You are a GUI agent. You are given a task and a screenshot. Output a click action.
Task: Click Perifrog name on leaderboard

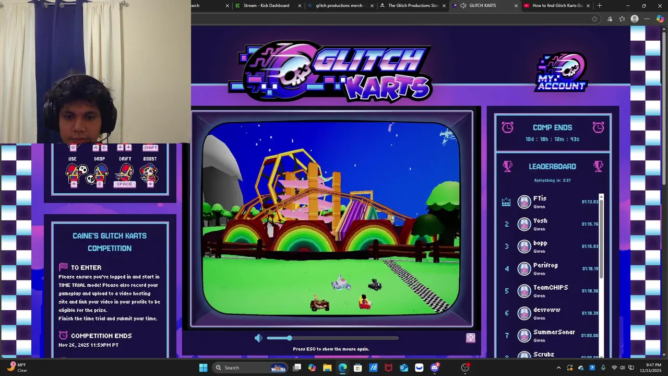pyautogui.click(x=545, y=265)
